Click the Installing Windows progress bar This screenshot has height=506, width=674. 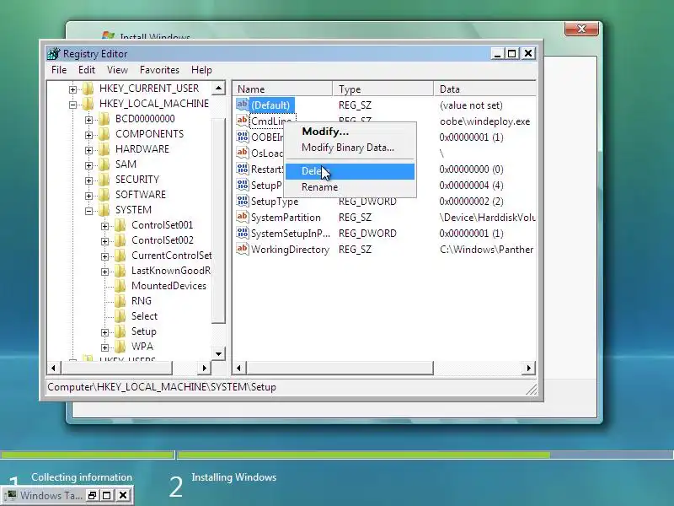[425, 455]
